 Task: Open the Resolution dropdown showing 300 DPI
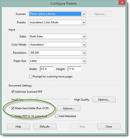pos(57,53)
